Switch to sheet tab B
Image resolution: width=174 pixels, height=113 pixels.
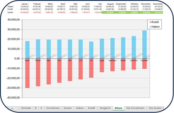point(36,108)
